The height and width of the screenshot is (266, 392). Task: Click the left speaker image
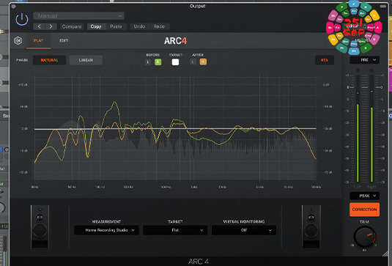pos(40,227)
